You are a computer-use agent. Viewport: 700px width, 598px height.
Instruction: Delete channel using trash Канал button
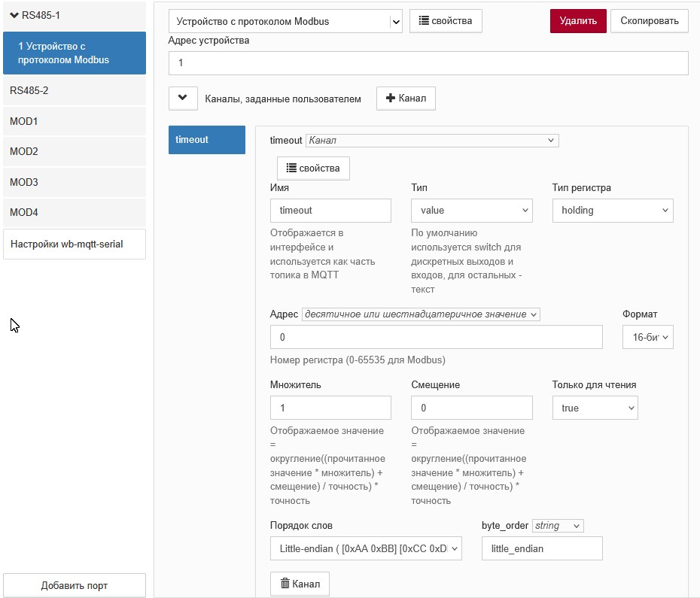300,584
